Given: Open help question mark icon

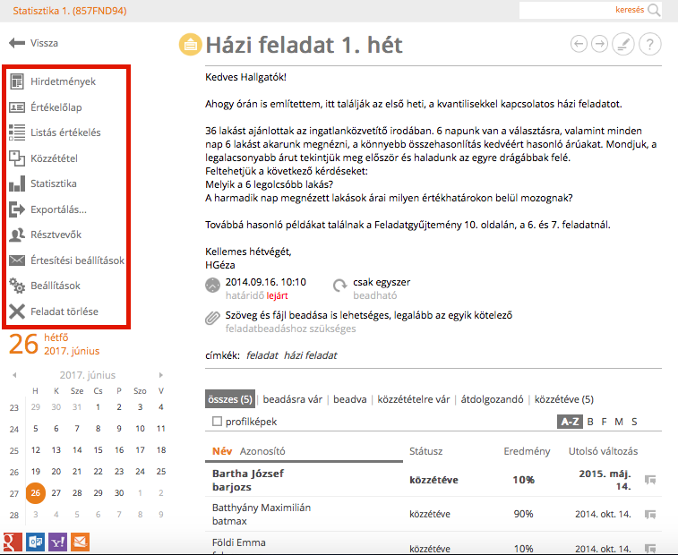Looking at the screenshot, I should [650, 44].
